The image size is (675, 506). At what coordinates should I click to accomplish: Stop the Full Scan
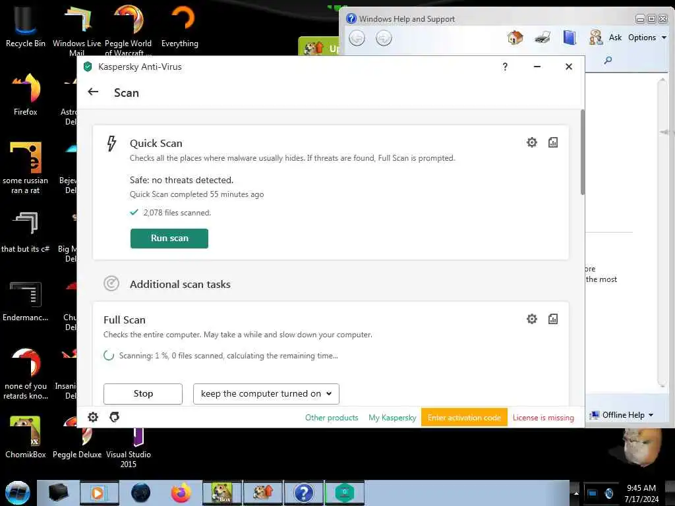point(143,394)
